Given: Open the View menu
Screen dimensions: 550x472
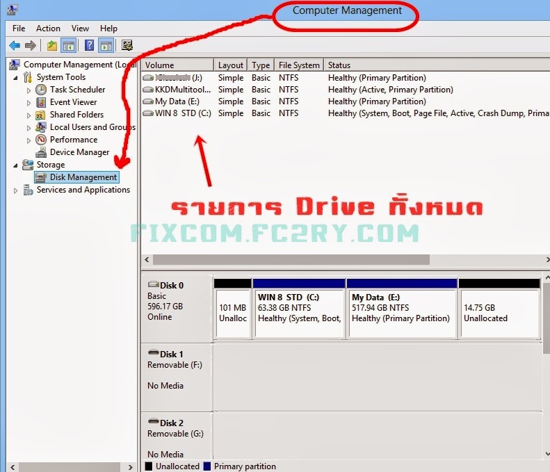Looking at the screenshot, I should pyautogui.click(x=80, y=29).
